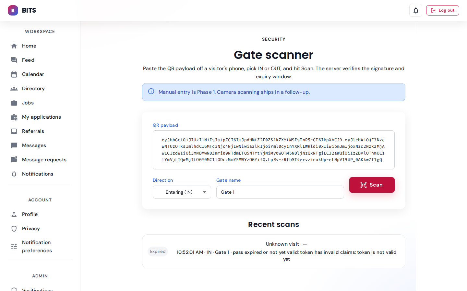Viewport: 467px width, 291px height.
Task: Click the BITS logo icon
Action: click(x=13, y=10)
